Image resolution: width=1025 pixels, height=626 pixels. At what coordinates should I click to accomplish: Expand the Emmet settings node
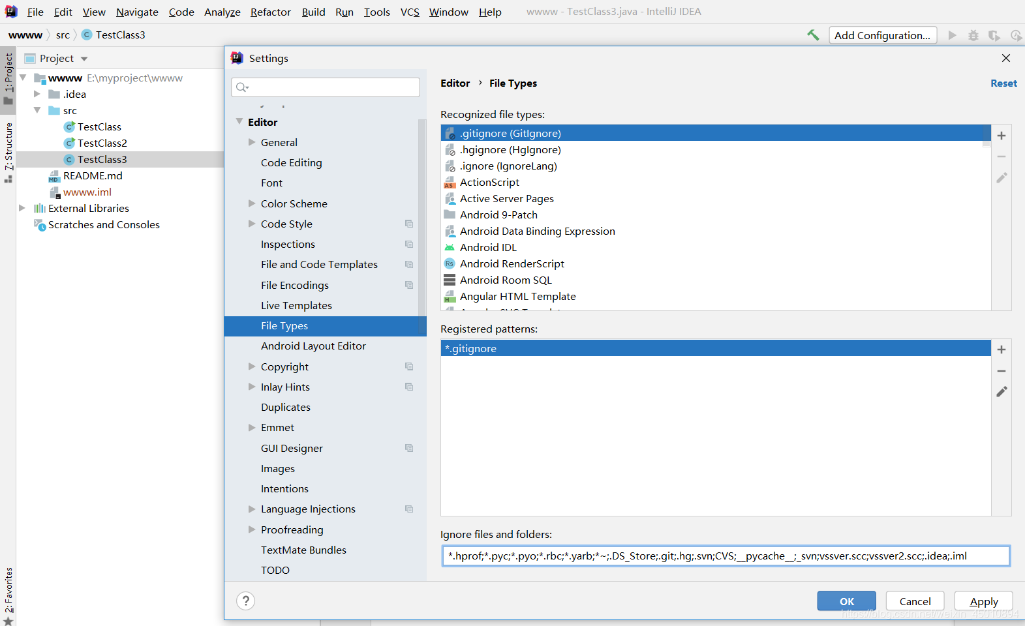(x=252, y=427)
